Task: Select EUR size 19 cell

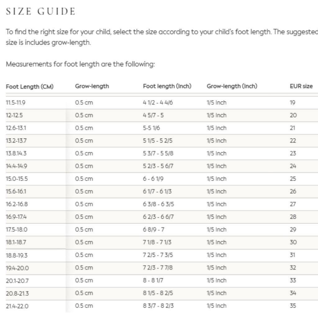Action: 293,102
